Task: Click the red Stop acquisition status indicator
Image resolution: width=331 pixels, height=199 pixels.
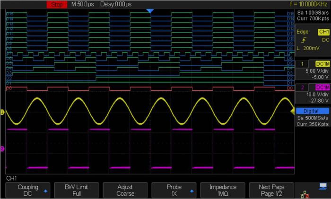Action: pos(56,4)
